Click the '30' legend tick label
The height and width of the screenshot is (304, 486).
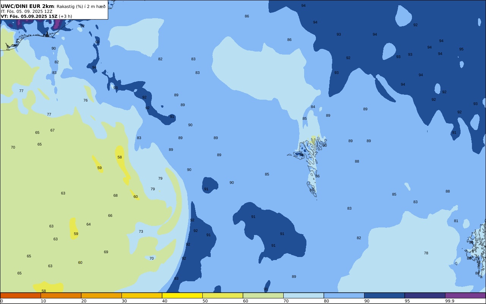tap(124, 301)
